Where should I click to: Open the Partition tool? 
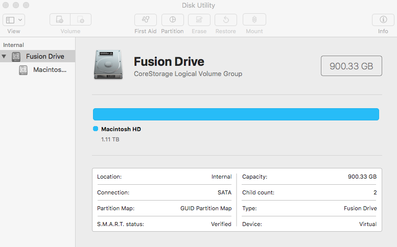coord(172,20)
